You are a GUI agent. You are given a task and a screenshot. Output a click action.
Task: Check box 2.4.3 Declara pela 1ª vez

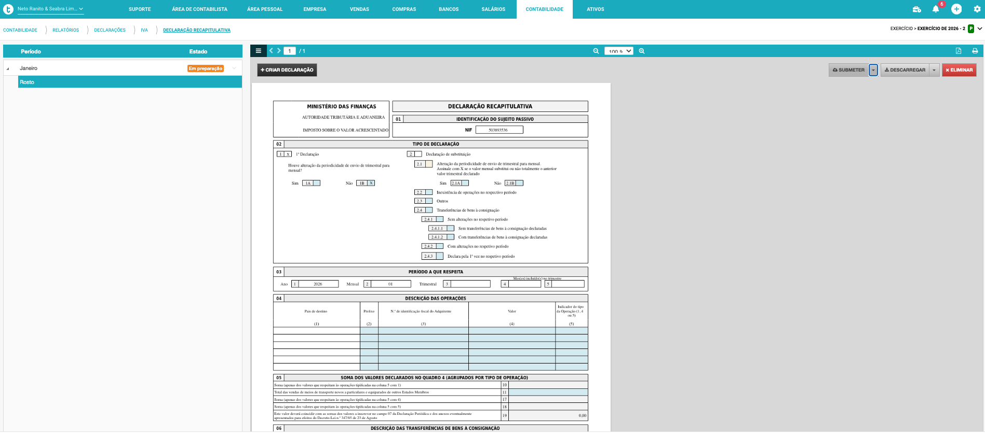tap(439, 256)
